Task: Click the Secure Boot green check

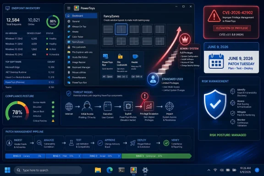Action: (x=53, y=111)
